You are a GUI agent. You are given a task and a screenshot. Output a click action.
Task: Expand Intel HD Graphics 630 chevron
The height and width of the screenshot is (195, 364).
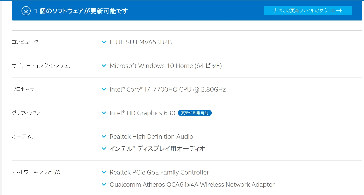pyautogui.click(x=104, y=113)
